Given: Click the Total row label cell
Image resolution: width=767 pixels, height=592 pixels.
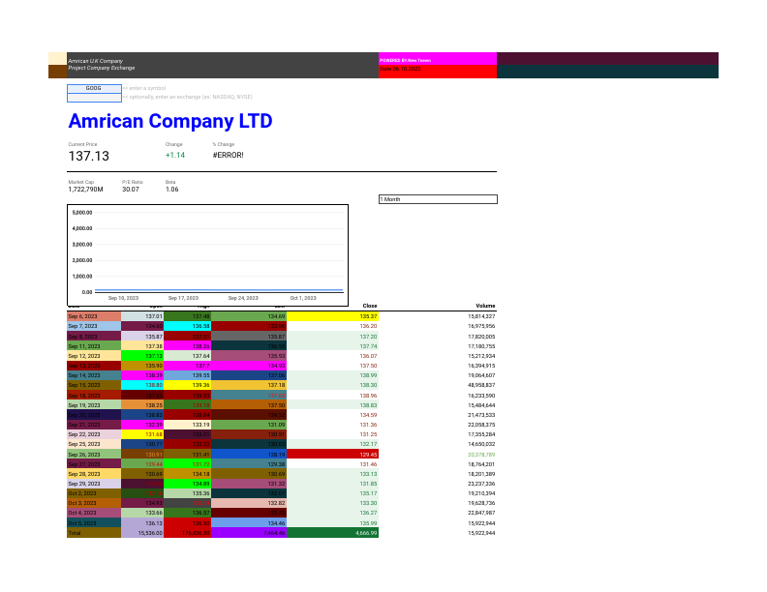Looking at the screenshot, I should (94, 533).
